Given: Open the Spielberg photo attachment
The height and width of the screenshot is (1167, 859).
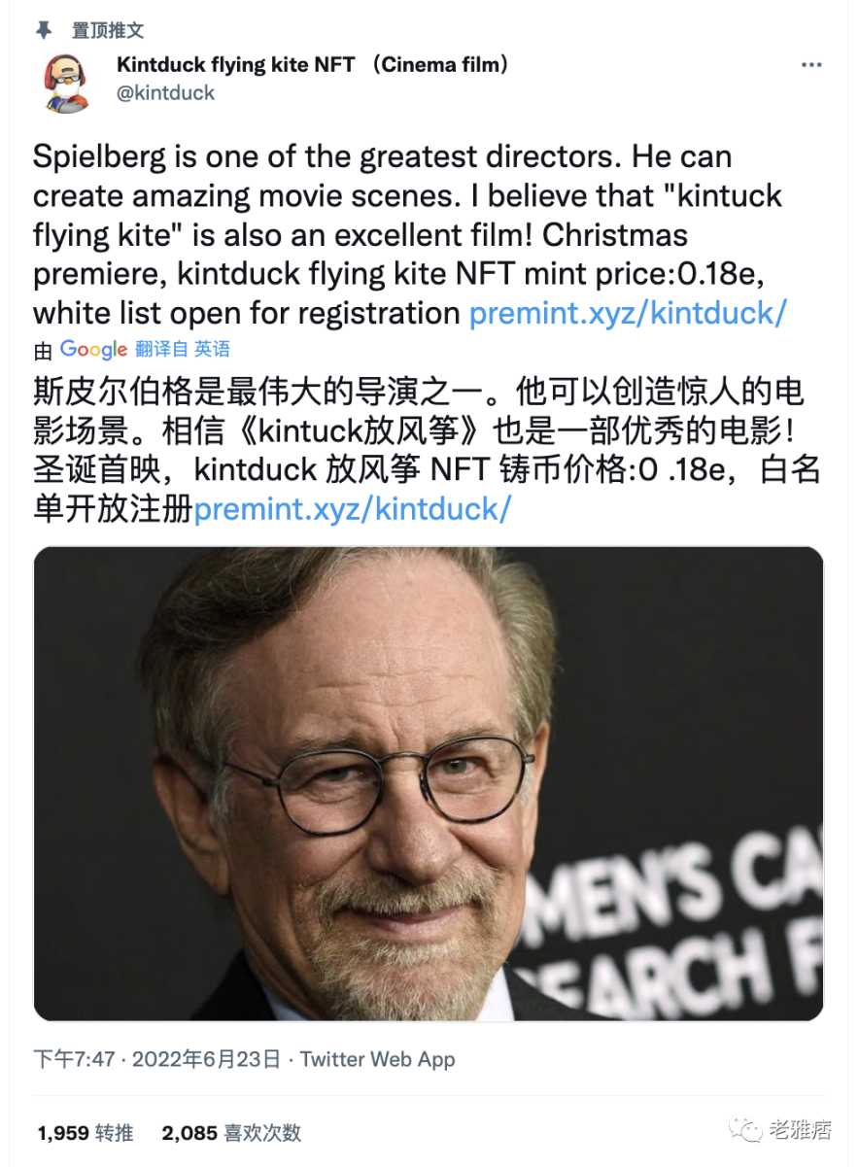Looking at the screenshot, I should [x=429, y=783].
